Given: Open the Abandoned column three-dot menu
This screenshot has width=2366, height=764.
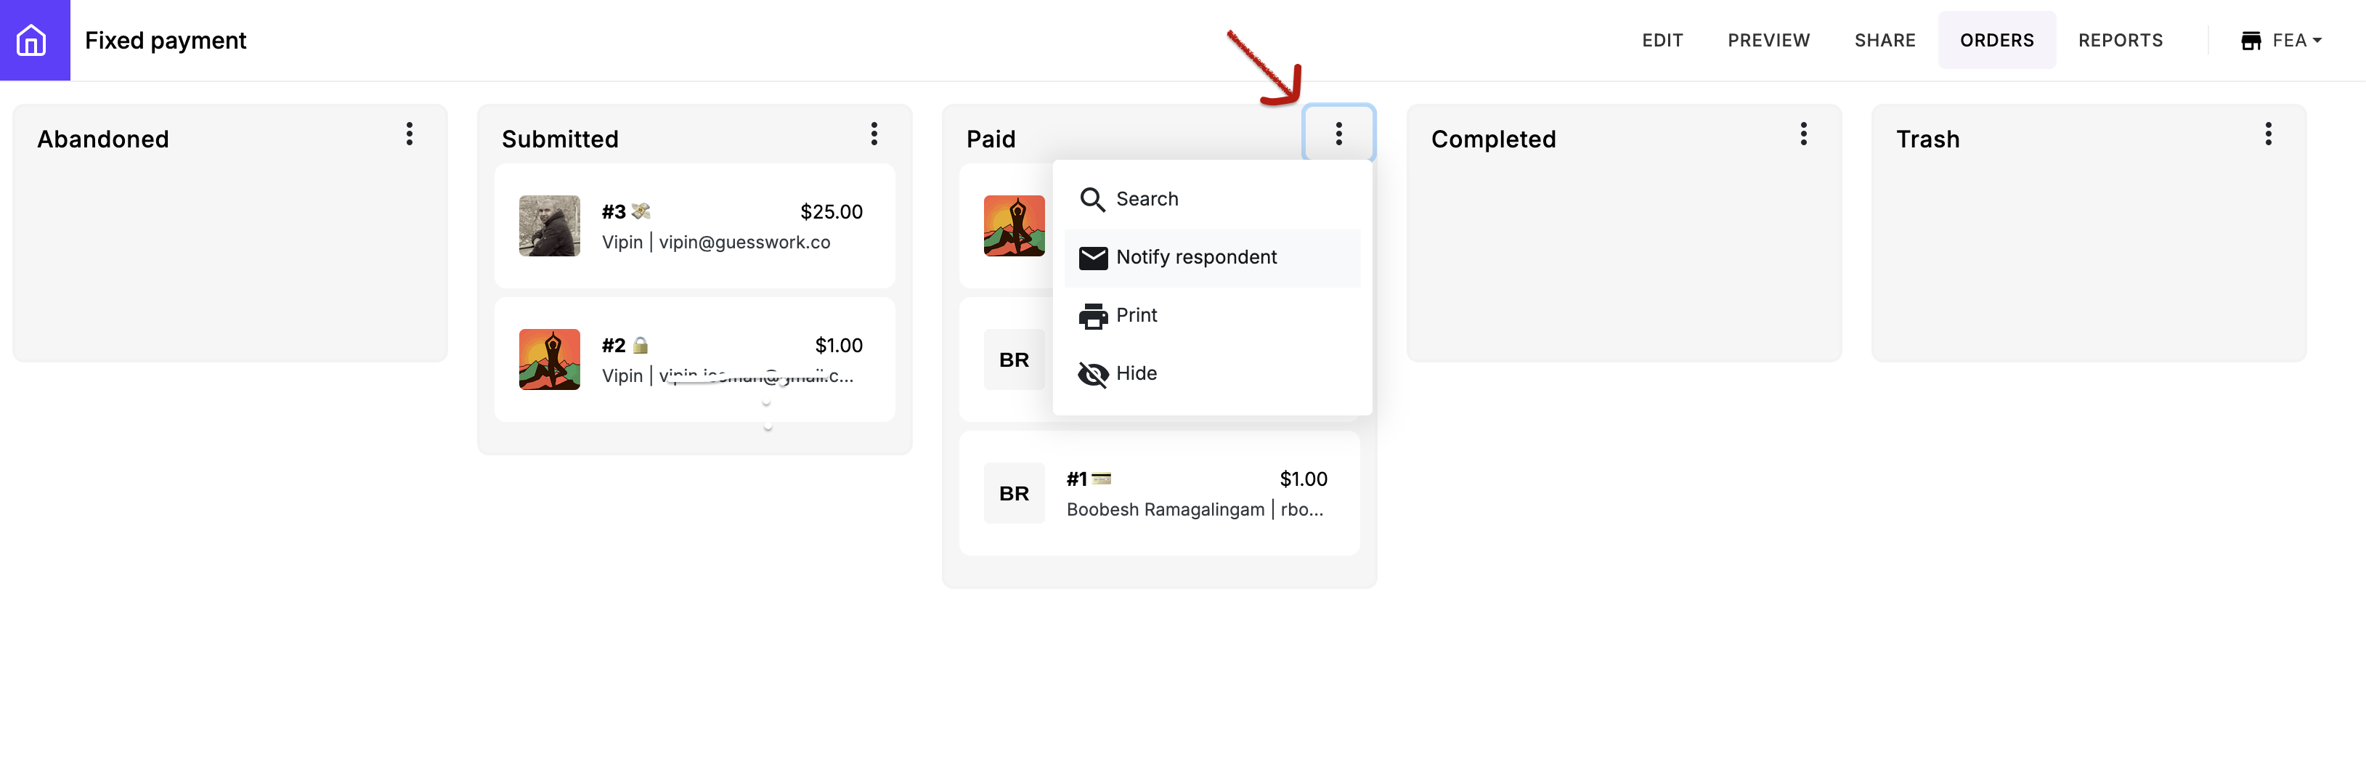Looking at the screenshot, I should 410,134.
